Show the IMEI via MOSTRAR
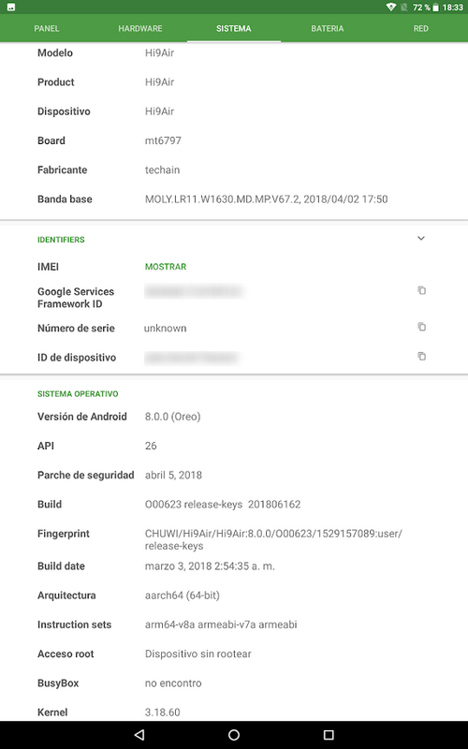 (166, 267)
